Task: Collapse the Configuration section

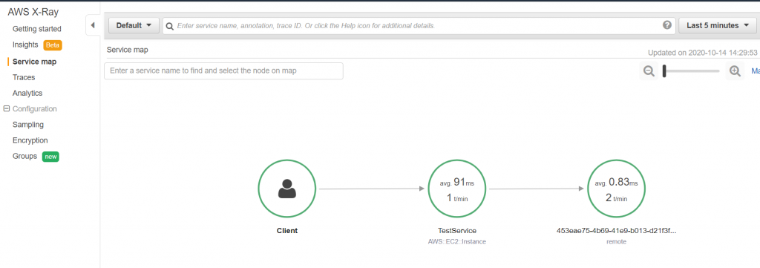Action: (x=6, y=109)
